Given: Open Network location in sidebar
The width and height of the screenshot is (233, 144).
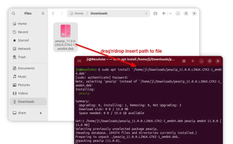Looking at the screenshot, I should 24,49.
